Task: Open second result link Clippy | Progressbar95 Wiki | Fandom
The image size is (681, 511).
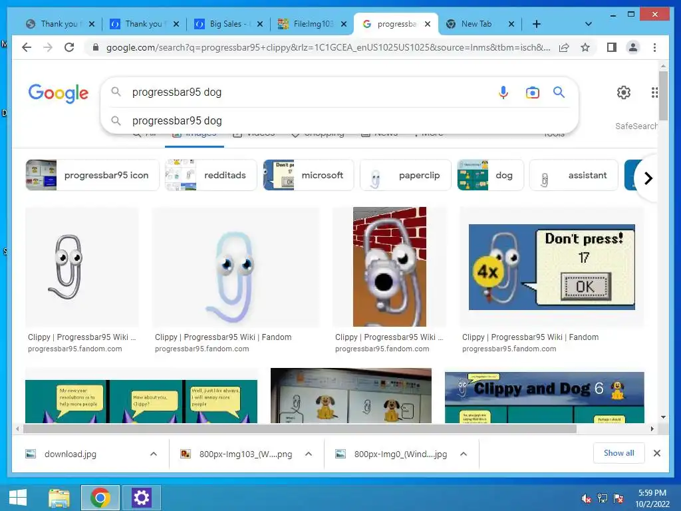Action: click(x=223, y=337)
